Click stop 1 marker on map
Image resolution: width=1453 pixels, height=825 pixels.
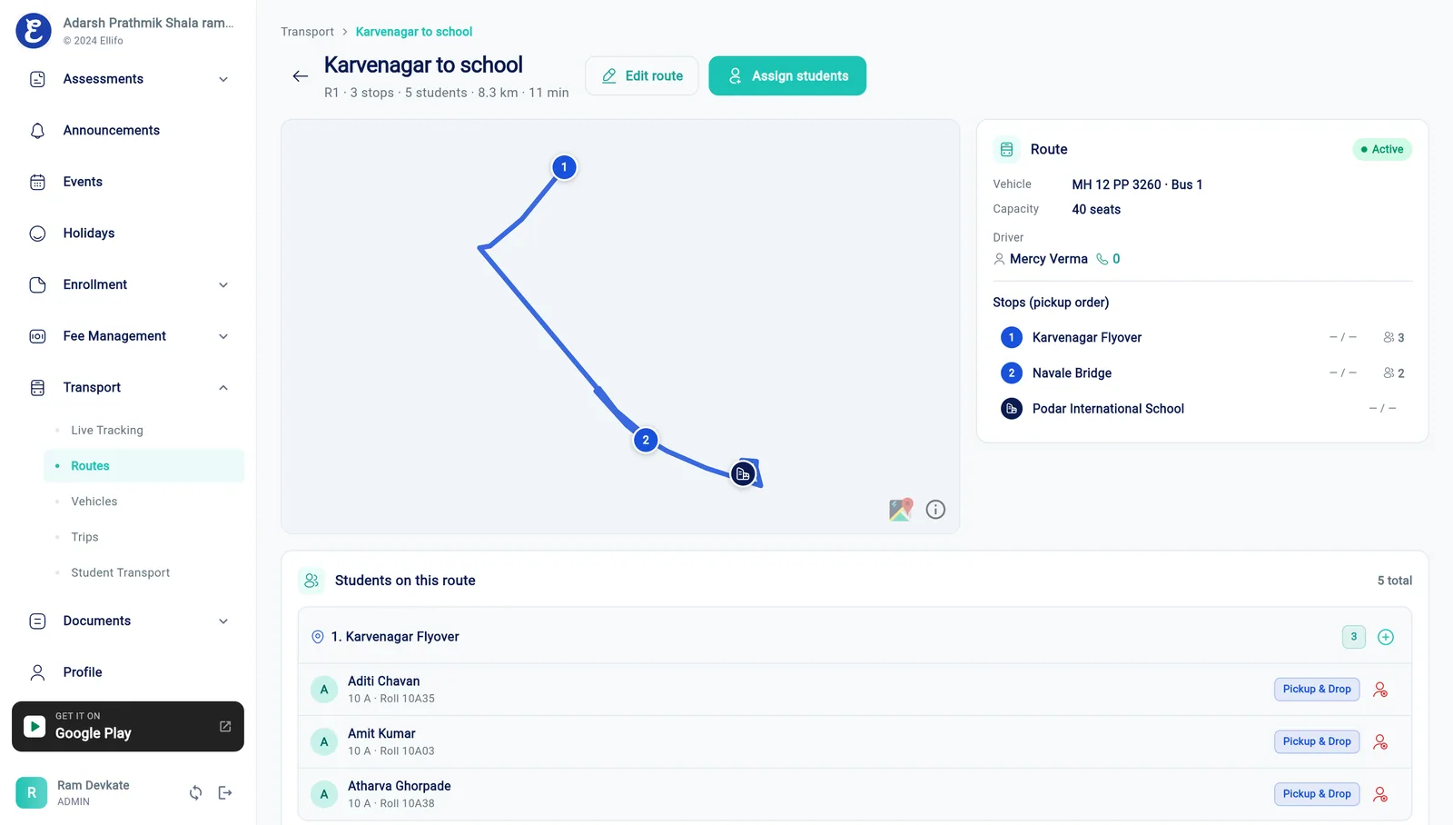click(564, 167)
